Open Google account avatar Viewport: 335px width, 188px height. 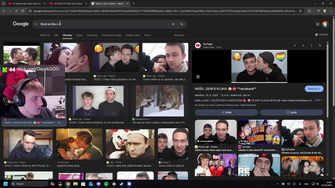(325, 24)
